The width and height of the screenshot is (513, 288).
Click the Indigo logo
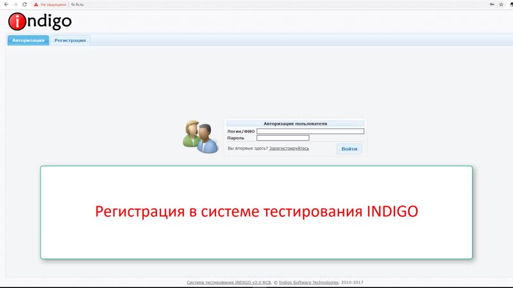point(40,22)
